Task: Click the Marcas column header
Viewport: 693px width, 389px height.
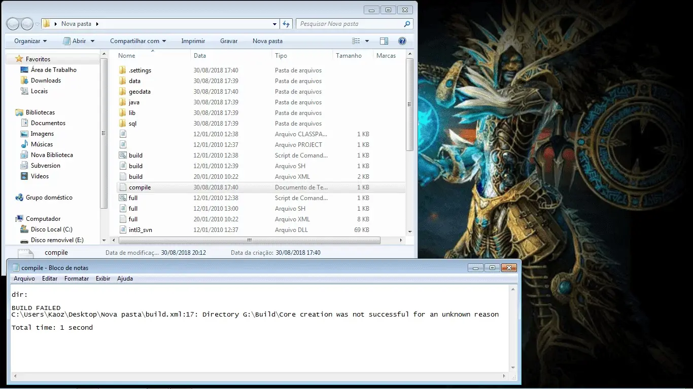Action: tap(389, 56)
